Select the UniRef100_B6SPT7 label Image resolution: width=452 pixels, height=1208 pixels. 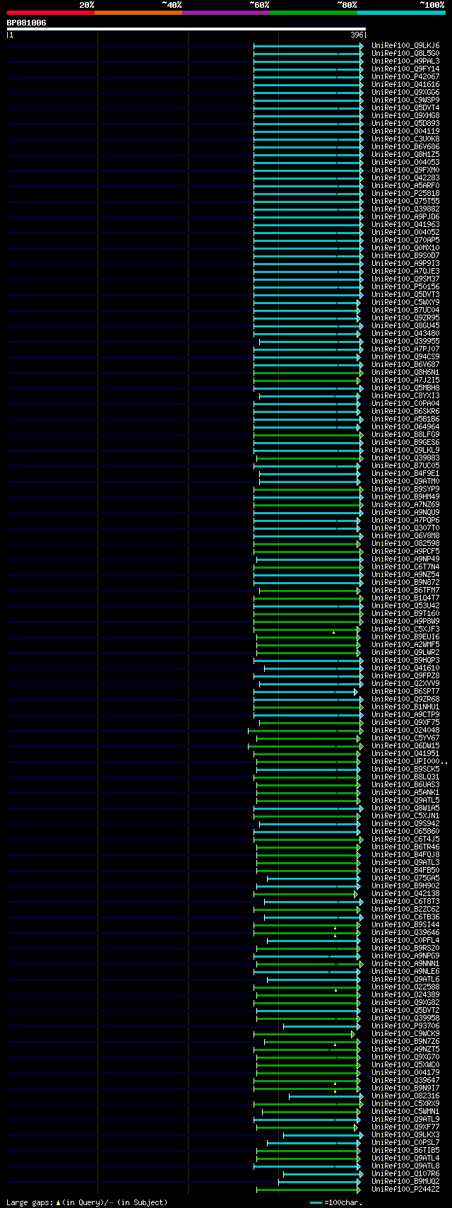tap(405, 691)
